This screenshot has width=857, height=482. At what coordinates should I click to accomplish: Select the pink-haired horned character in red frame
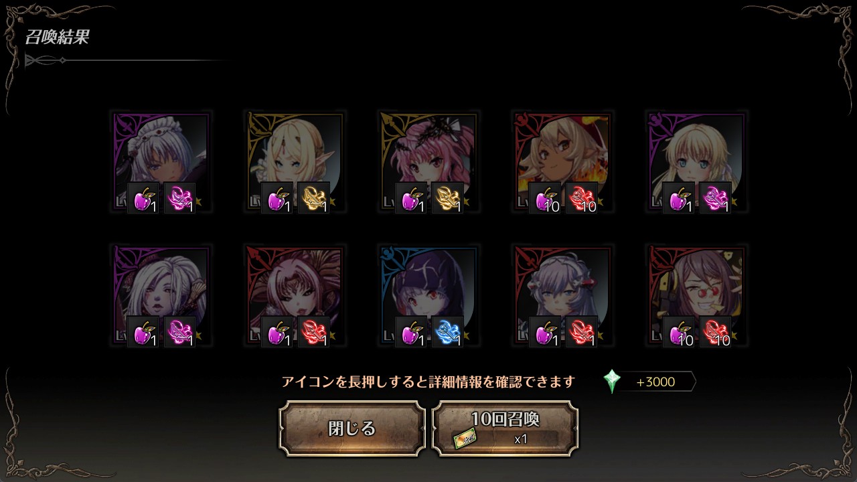(x=295, y=295)
